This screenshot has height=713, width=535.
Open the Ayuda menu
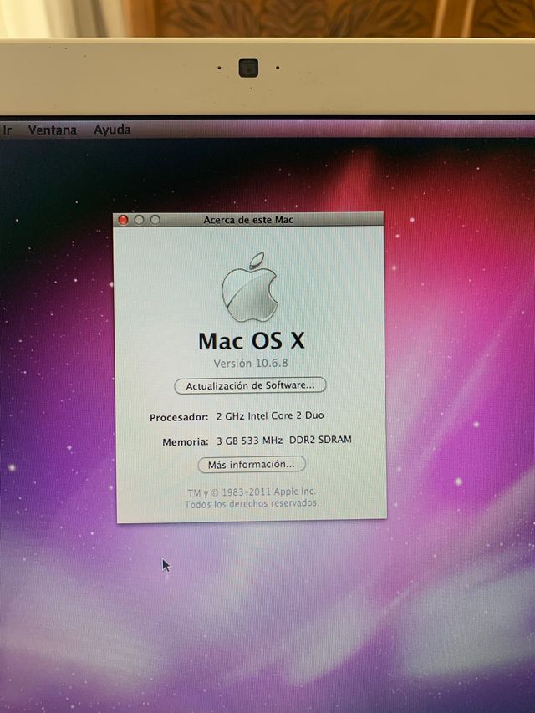(112, 130)
